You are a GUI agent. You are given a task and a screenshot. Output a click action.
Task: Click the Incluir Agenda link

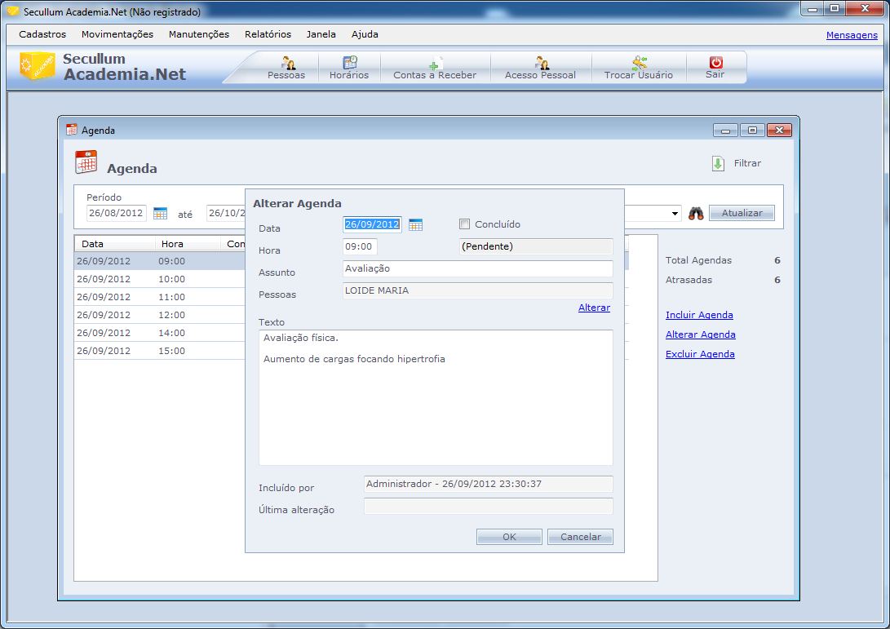tap(699, 315)
